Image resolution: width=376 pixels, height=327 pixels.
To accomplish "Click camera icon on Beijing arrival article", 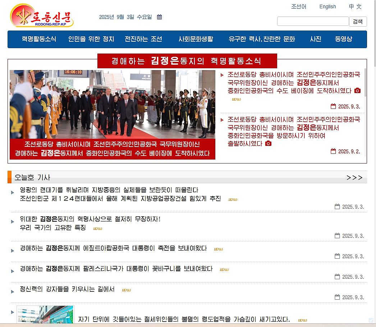I will pos(357,91).
